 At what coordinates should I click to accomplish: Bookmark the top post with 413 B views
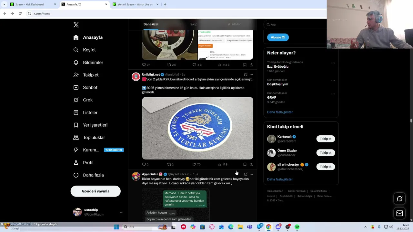point(245,65)
